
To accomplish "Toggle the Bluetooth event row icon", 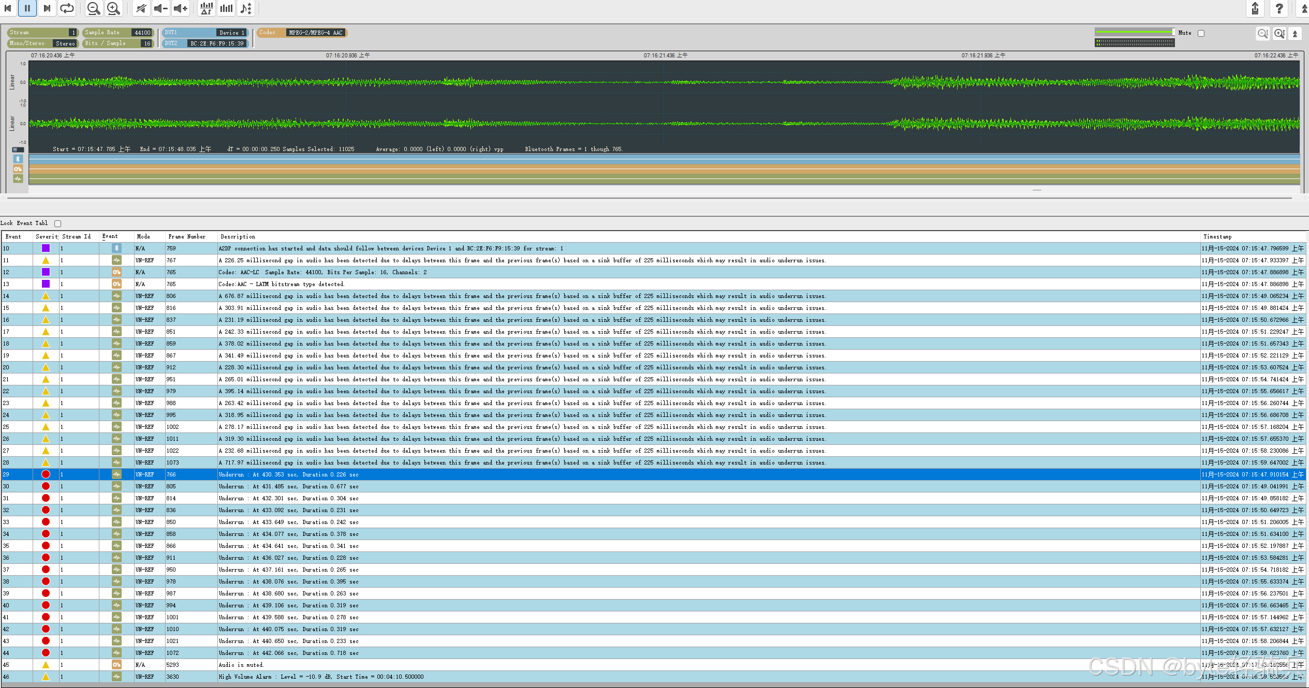I will point(18,159).
